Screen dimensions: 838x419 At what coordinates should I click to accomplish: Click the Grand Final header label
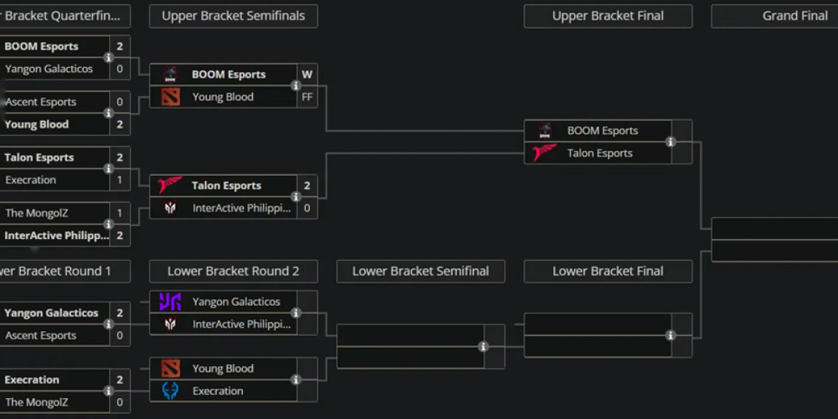(795, 15)
